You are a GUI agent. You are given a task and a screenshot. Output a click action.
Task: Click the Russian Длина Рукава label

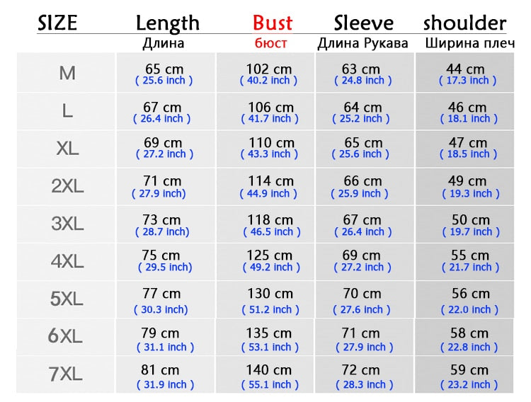pos(362,43)
